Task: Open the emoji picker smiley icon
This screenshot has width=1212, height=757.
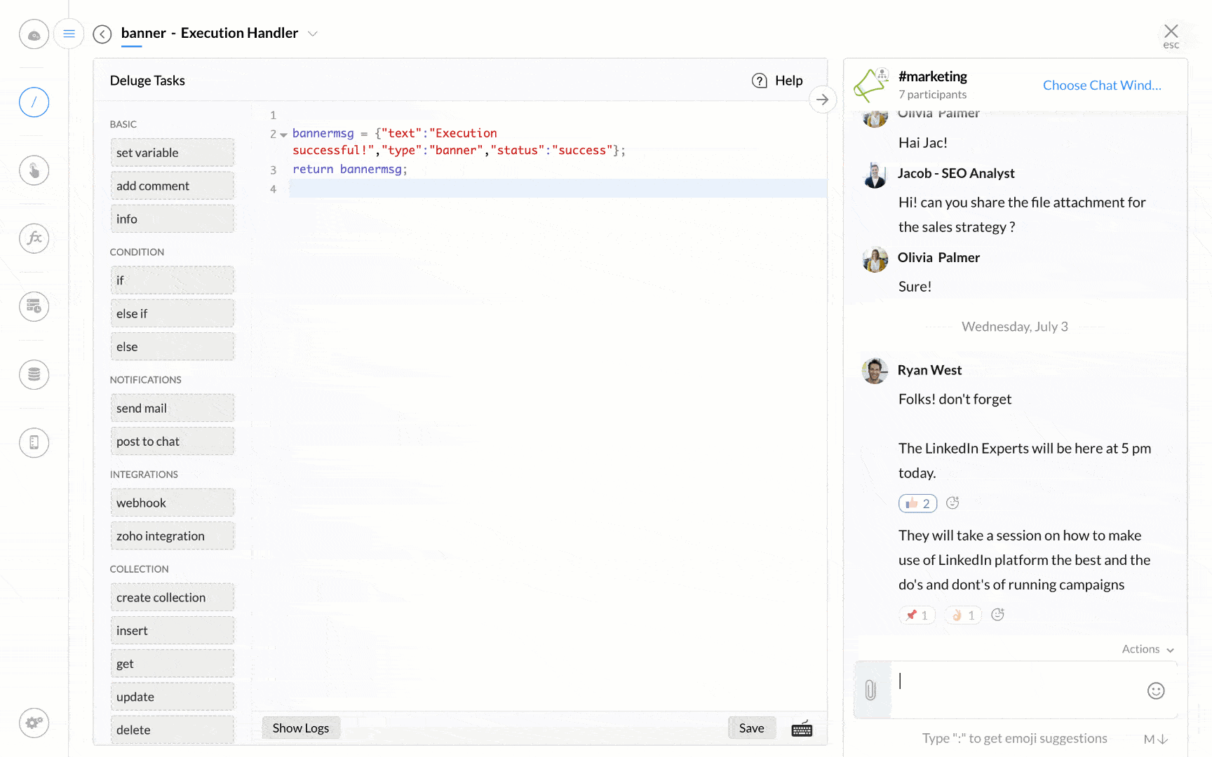Action: point(1156,691)
